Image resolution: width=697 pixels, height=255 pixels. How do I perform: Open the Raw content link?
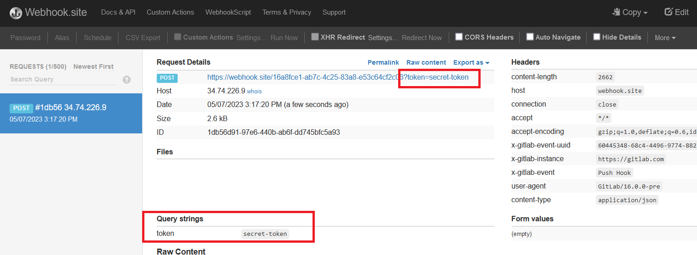coord(426,62)
